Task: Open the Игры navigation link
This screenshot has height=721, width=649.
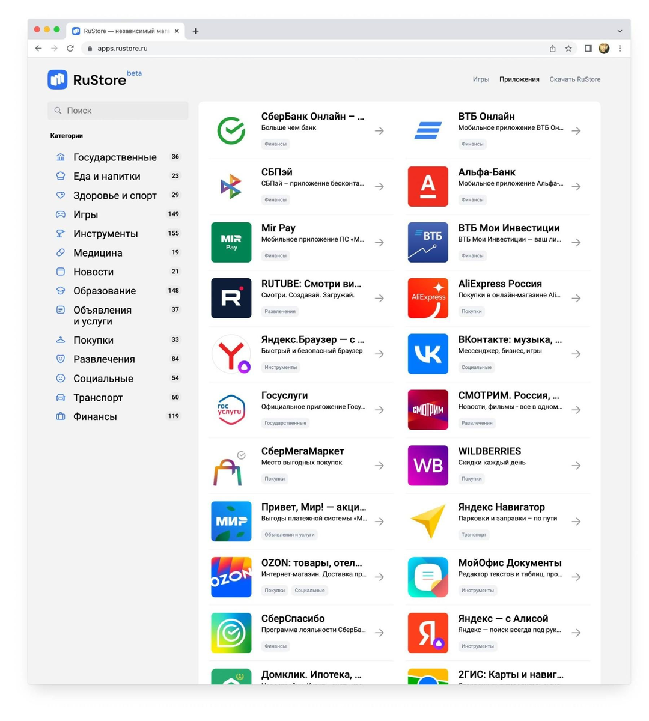Action: coord(481,79)
